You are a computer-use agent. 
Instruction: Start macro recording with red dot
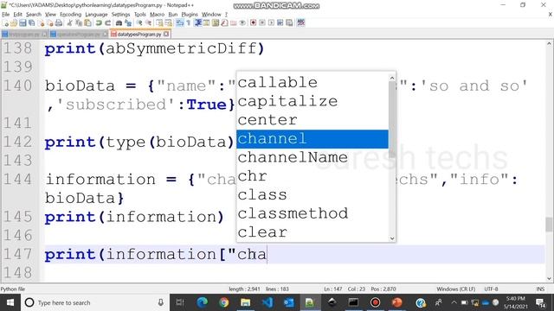click(253, 23)
